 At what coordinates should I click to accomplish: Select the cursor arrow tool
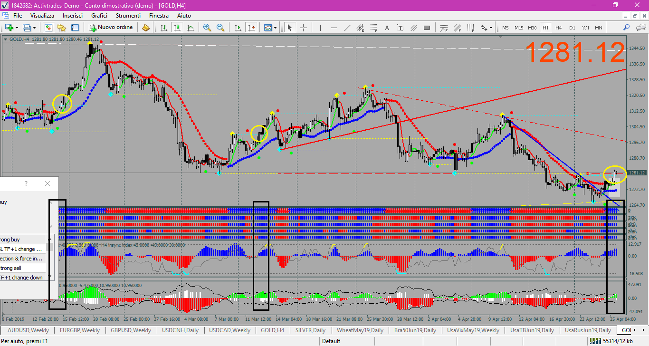[290, 28]
